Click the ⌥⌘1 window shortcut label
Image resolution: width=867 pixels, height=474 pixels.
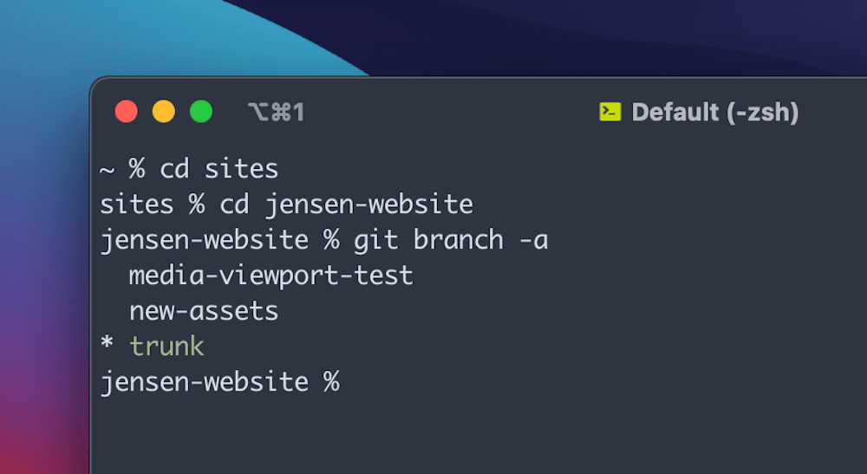[276, 112]
